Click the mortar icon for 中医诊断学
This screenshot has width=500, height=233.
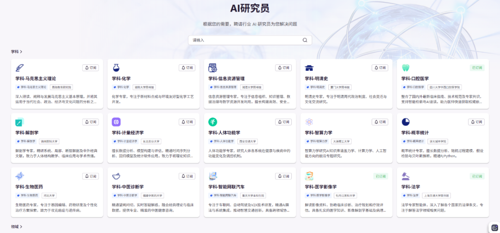pos(116,176)
